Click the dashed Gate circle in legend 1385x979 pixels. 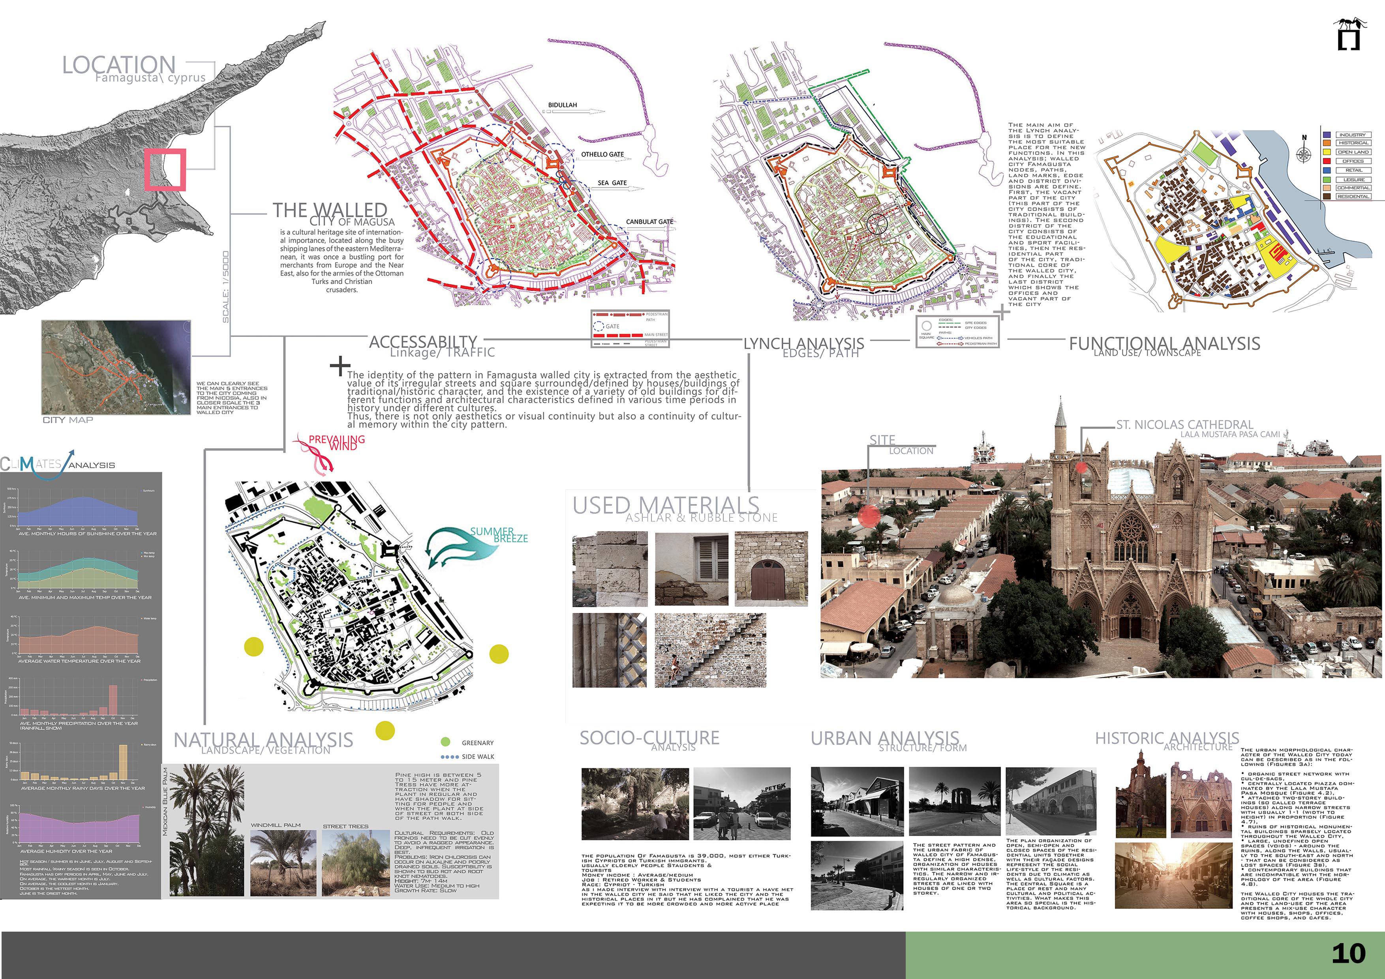click(x=599, y=326)
